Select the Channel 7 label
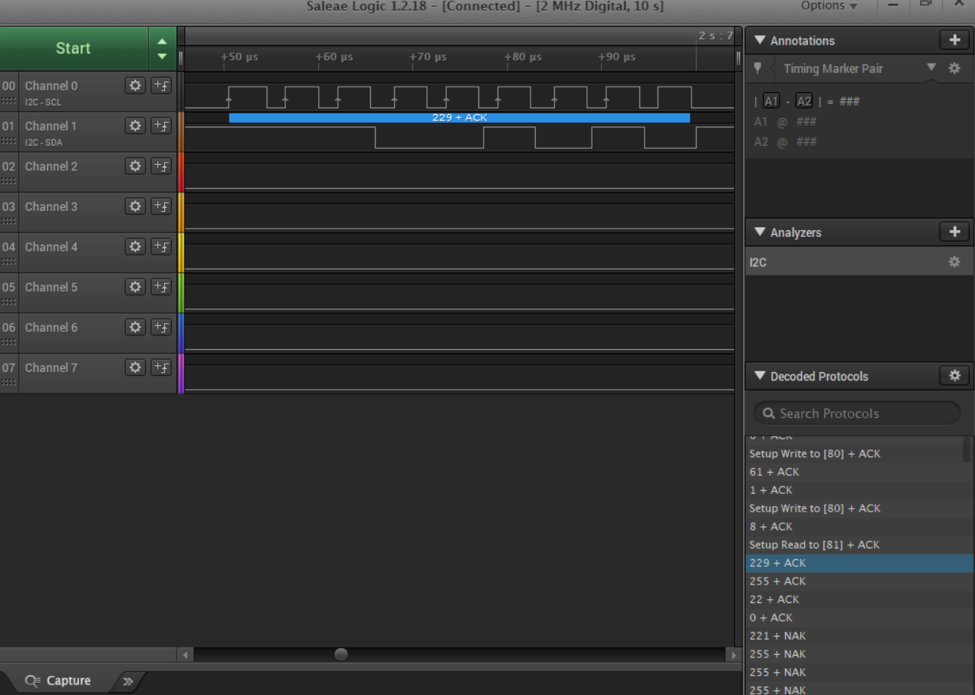 51,367
